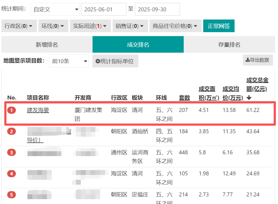Expand the 环线 filter dropdown
The width and height of the screenshot is (278, 204).
tap(53, 26)
